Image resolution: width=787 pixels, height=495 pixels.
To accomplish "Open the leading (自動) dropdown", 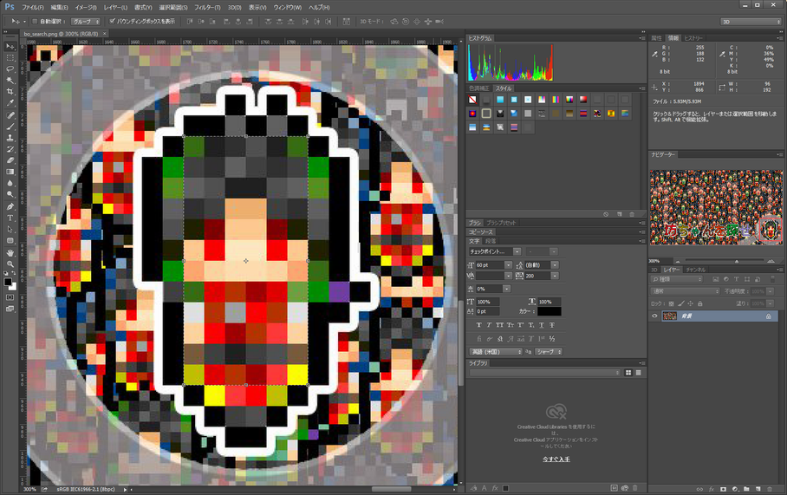I will click(x=555, y=264).
